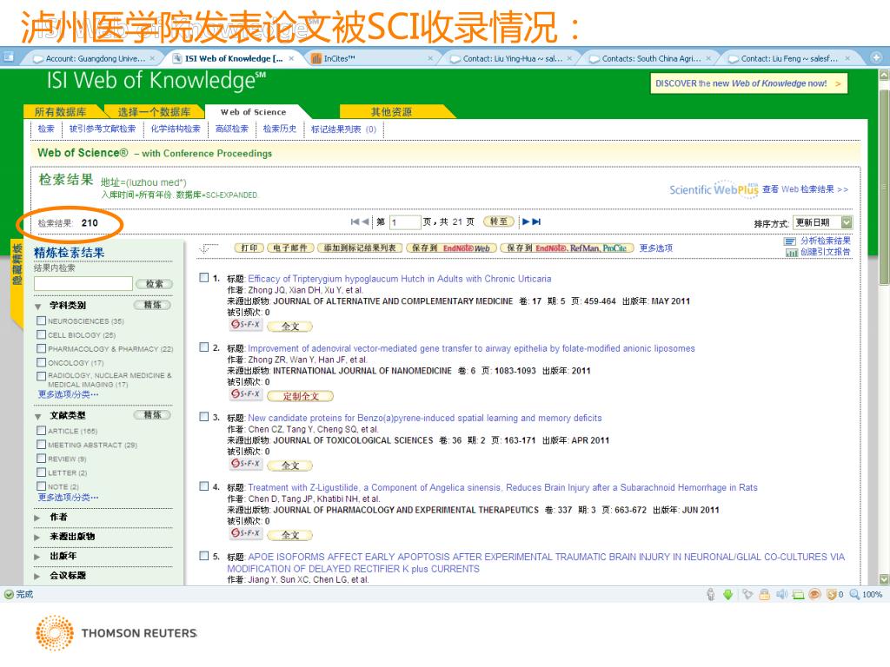Tick the ARTICLE (165) checkbox
Screen dimensions: 890x667
(x=42, y=431)
